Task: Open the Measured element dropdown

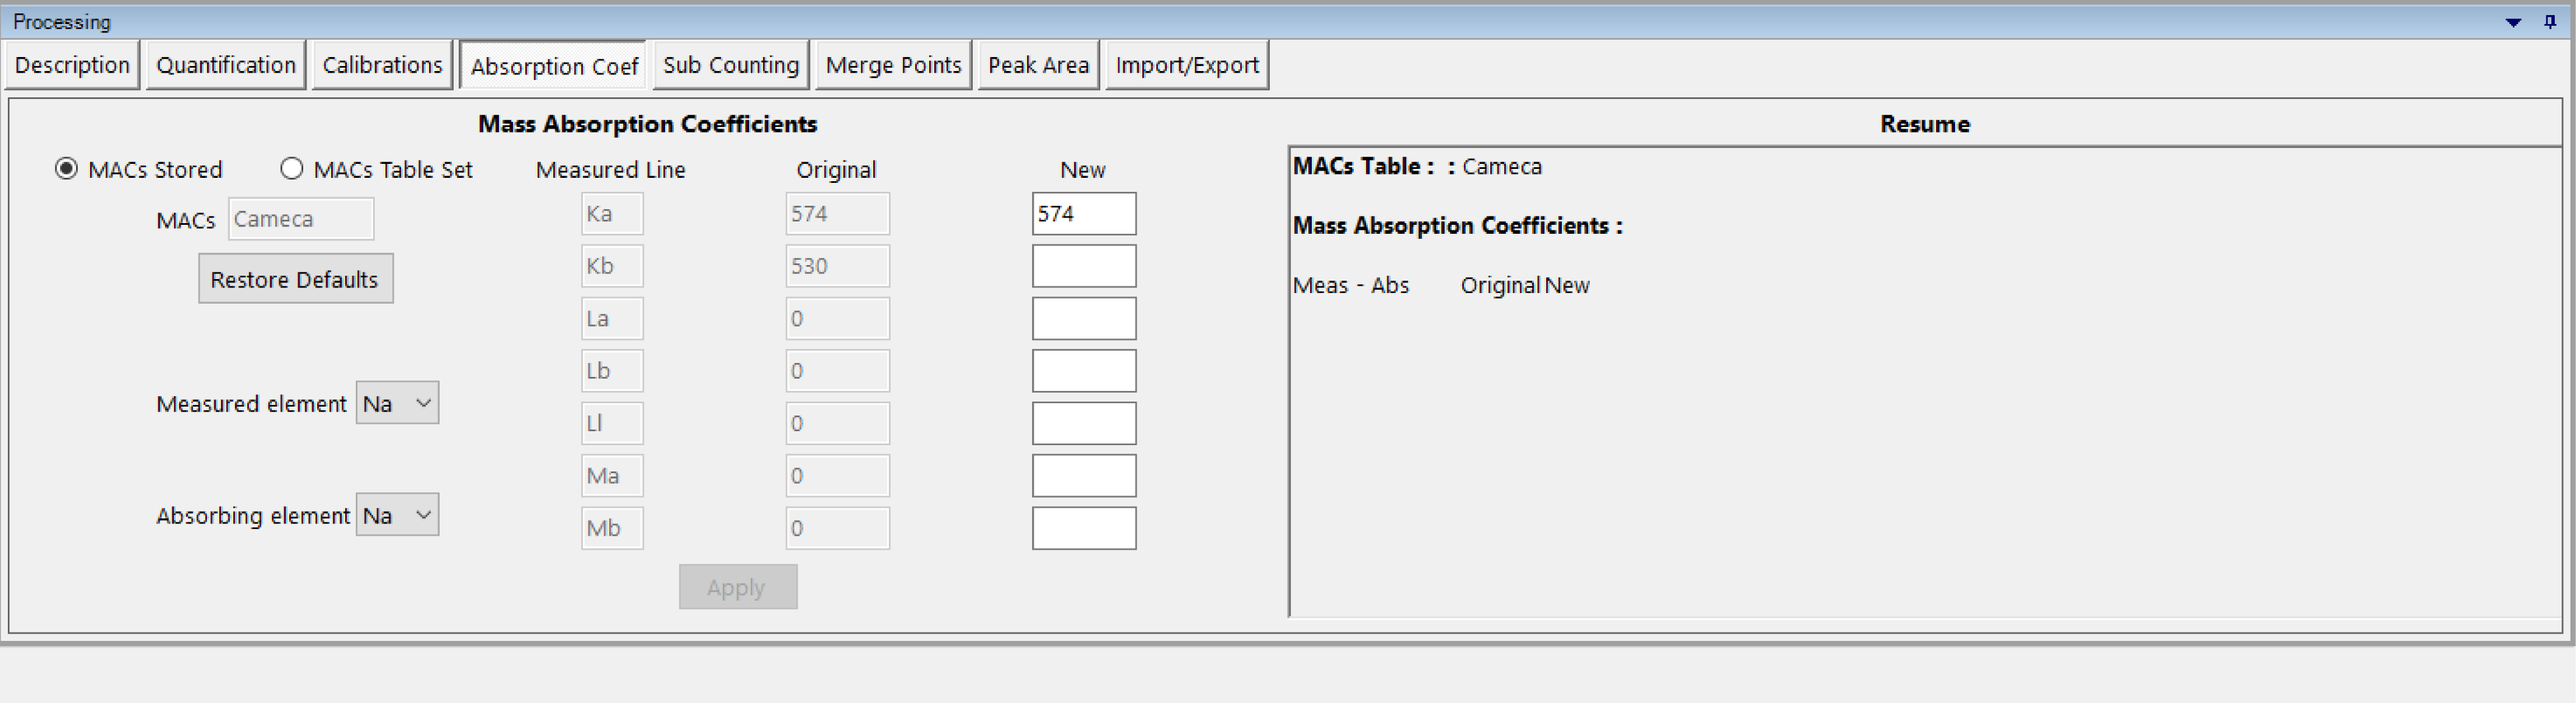Action: (397, 403)
